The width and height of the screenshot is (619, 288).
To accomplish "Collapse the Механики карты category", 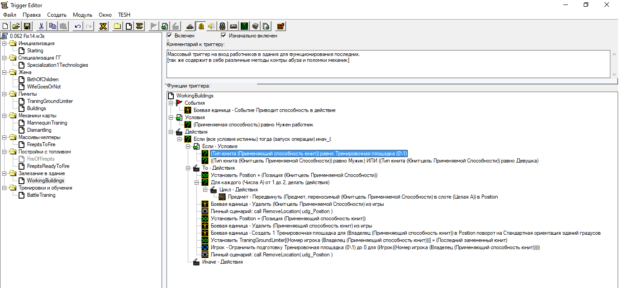I will coord(4,116).
